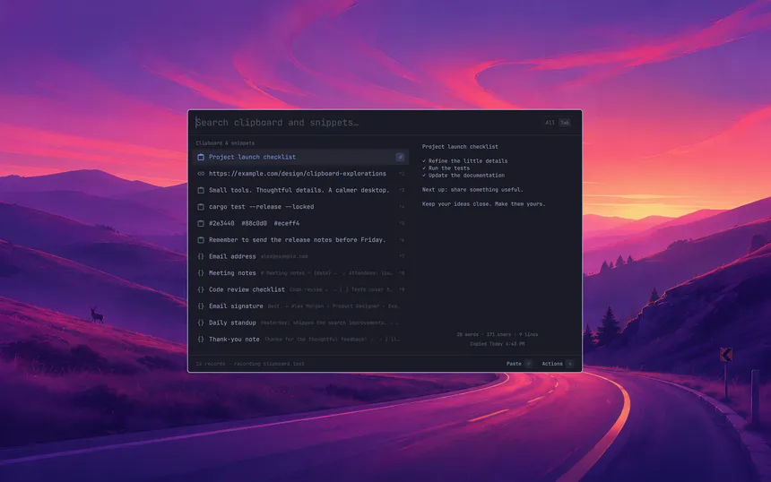Click the Paste shortcut key badge

[x=529, y=364]
